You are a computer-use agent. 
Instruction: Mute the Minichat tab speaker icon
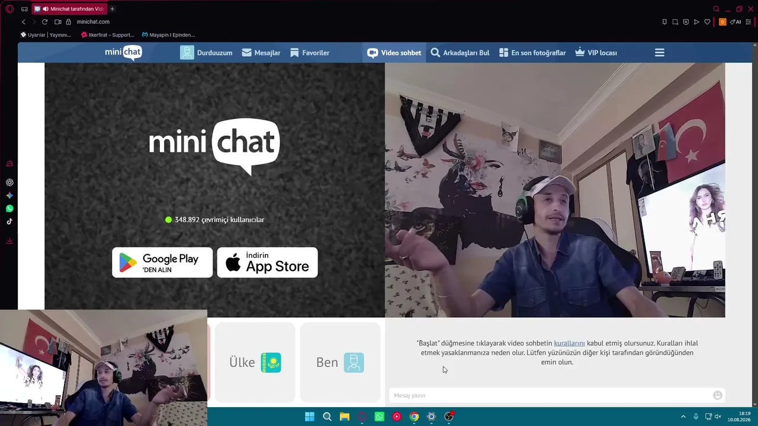pos(46,9)
